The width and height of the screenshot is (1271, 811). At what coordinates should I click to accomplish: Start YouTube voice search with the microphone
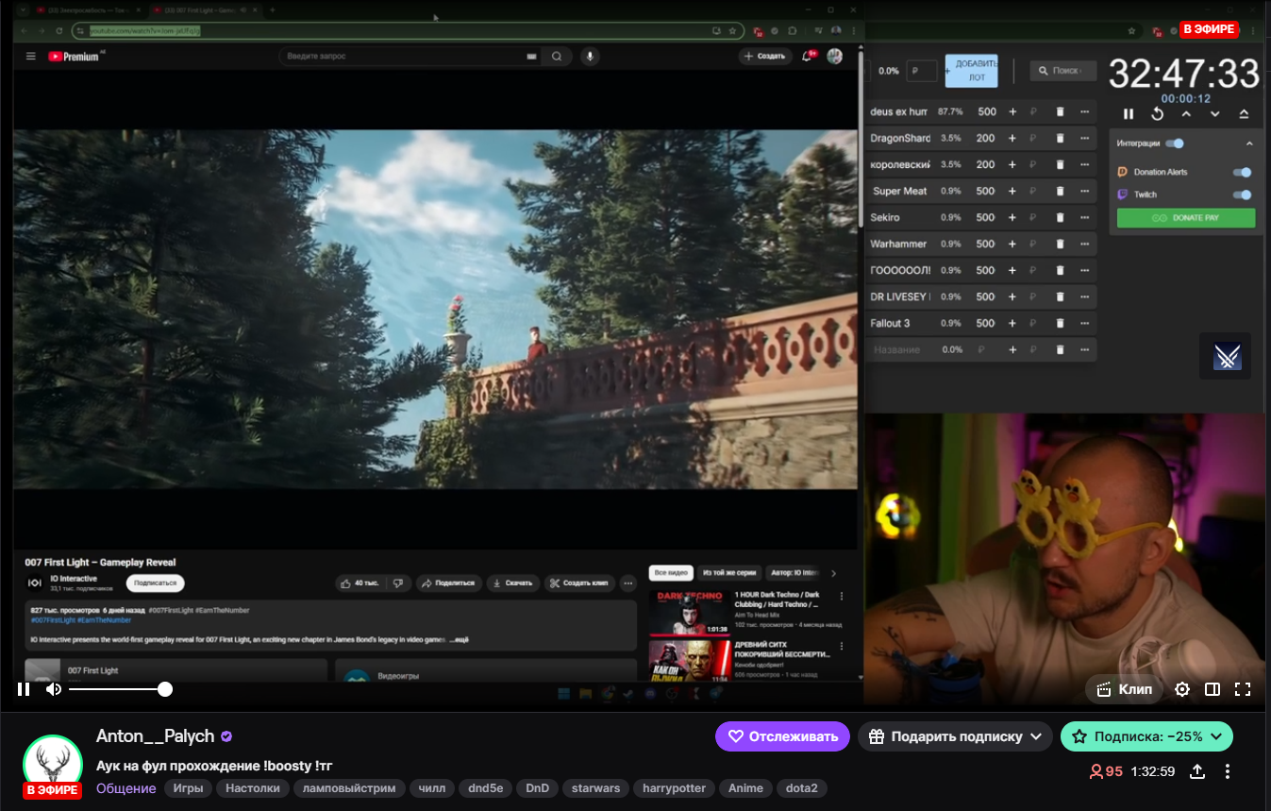[x=590, y=57]
